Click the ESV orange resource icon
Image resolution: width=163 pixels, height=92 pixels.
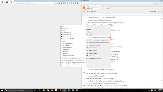tap(84, 7)
